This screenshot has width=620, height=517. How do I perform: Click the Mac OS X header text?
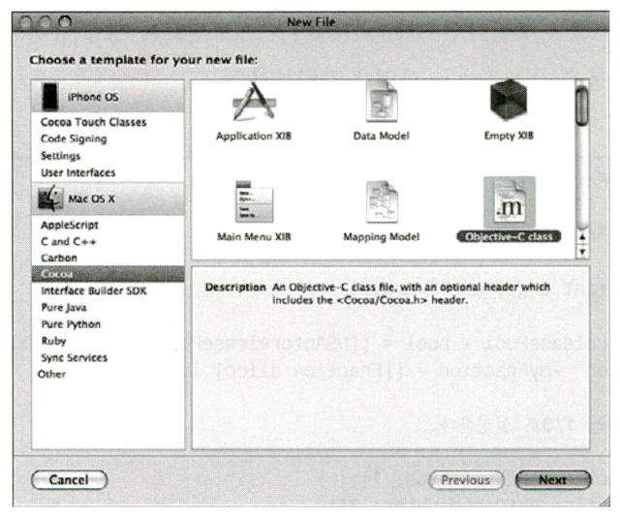[x=92, y=198]
